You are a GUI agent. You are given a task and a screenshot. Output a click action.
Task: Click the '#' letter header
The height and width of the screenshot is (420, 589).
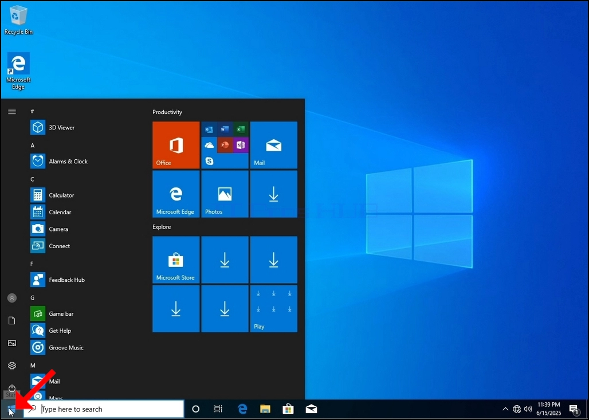point(32,112)
